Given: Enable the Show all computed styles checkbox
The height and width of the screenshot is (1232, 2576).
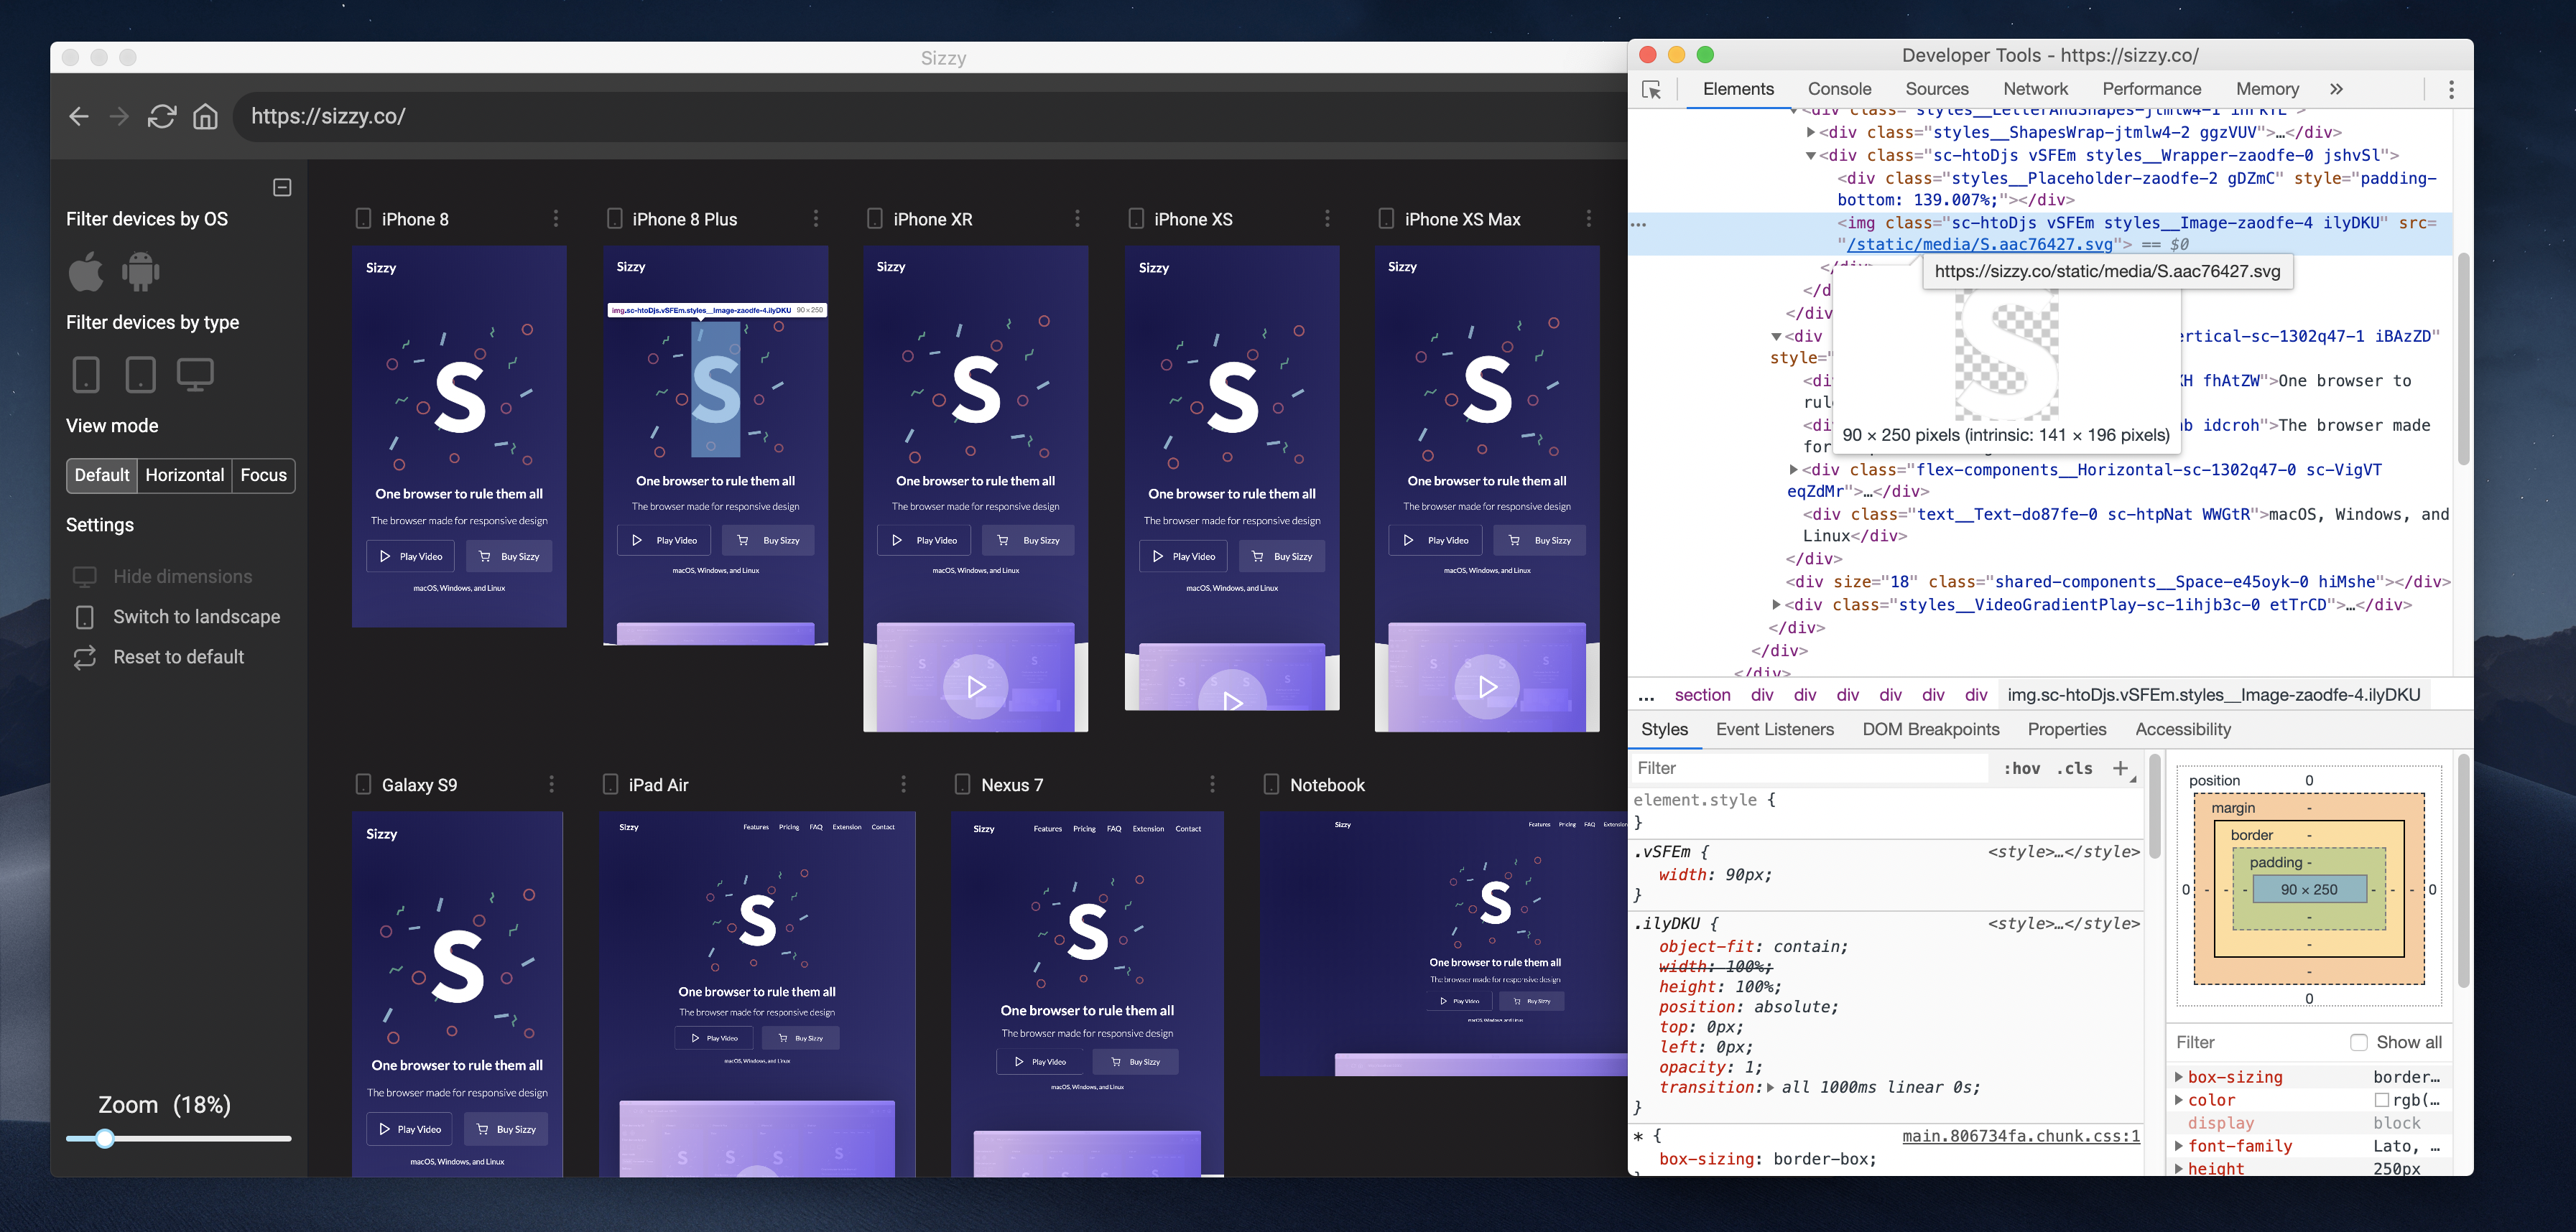Looking at the screenshot, I should pyautogui.click(x=2359, y=1042).
